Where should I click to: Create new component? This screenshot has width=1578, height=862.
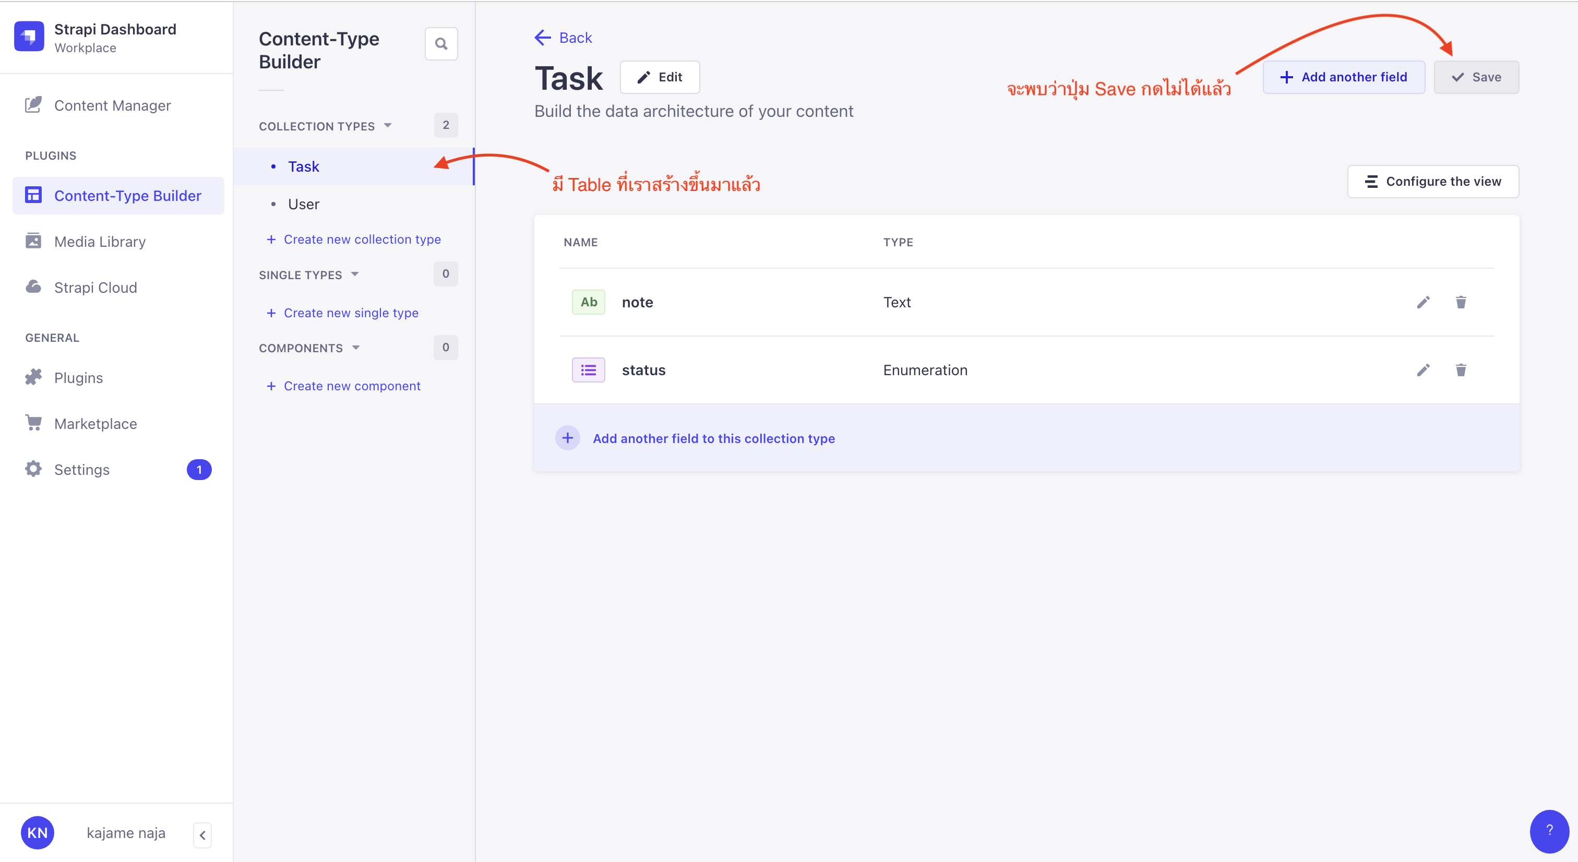344,386
